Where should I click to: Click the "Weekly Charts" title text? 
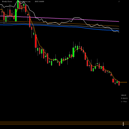coord(7,2)
